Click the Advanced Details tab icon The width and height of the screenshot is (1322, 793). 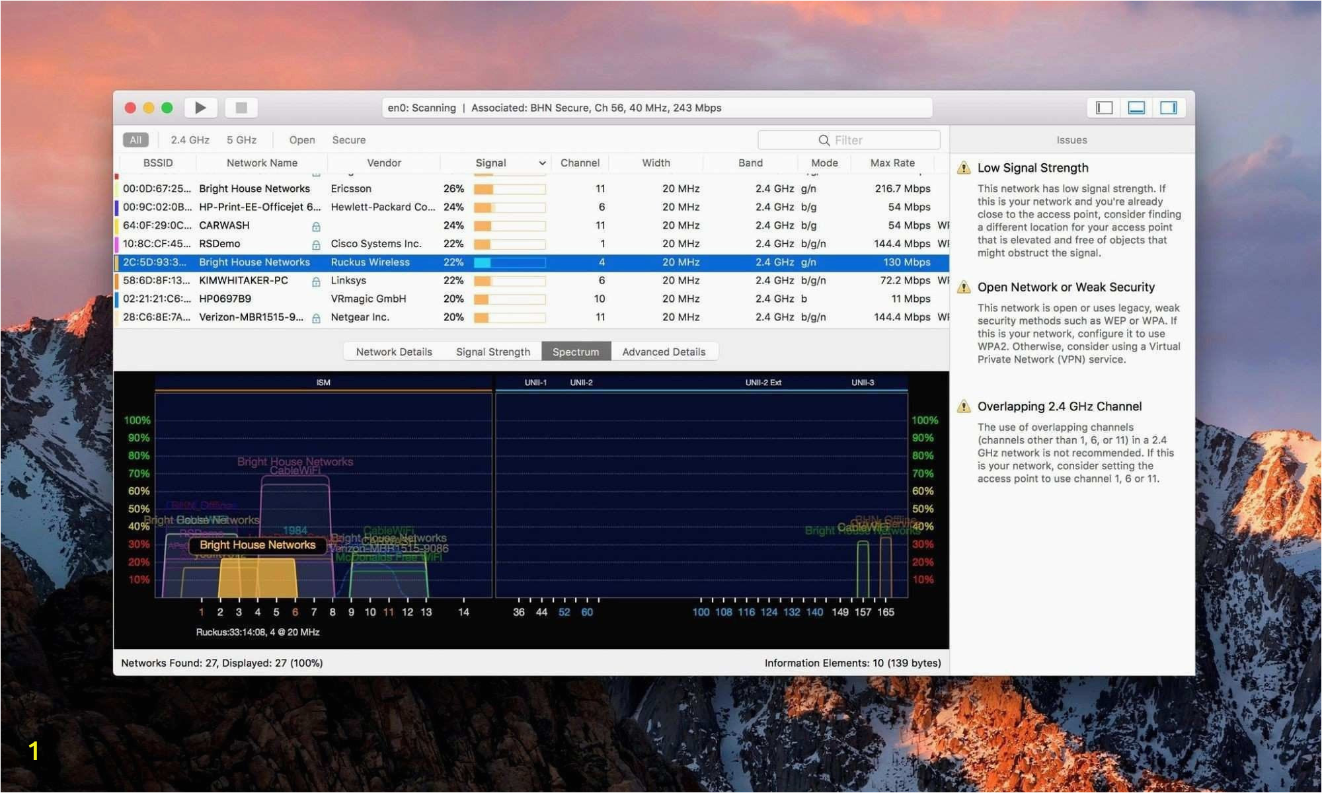point(663,351)
